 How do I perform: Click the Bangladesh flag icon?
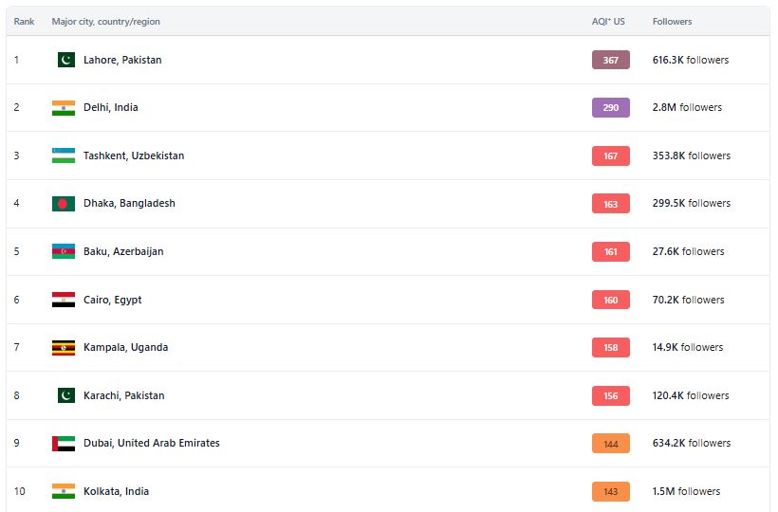pyautogui.click(x=64, y=204)
